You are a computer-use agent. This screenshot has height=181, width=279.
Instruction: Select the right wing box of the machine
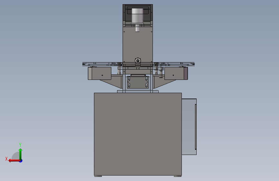click(x=176, y=73)
